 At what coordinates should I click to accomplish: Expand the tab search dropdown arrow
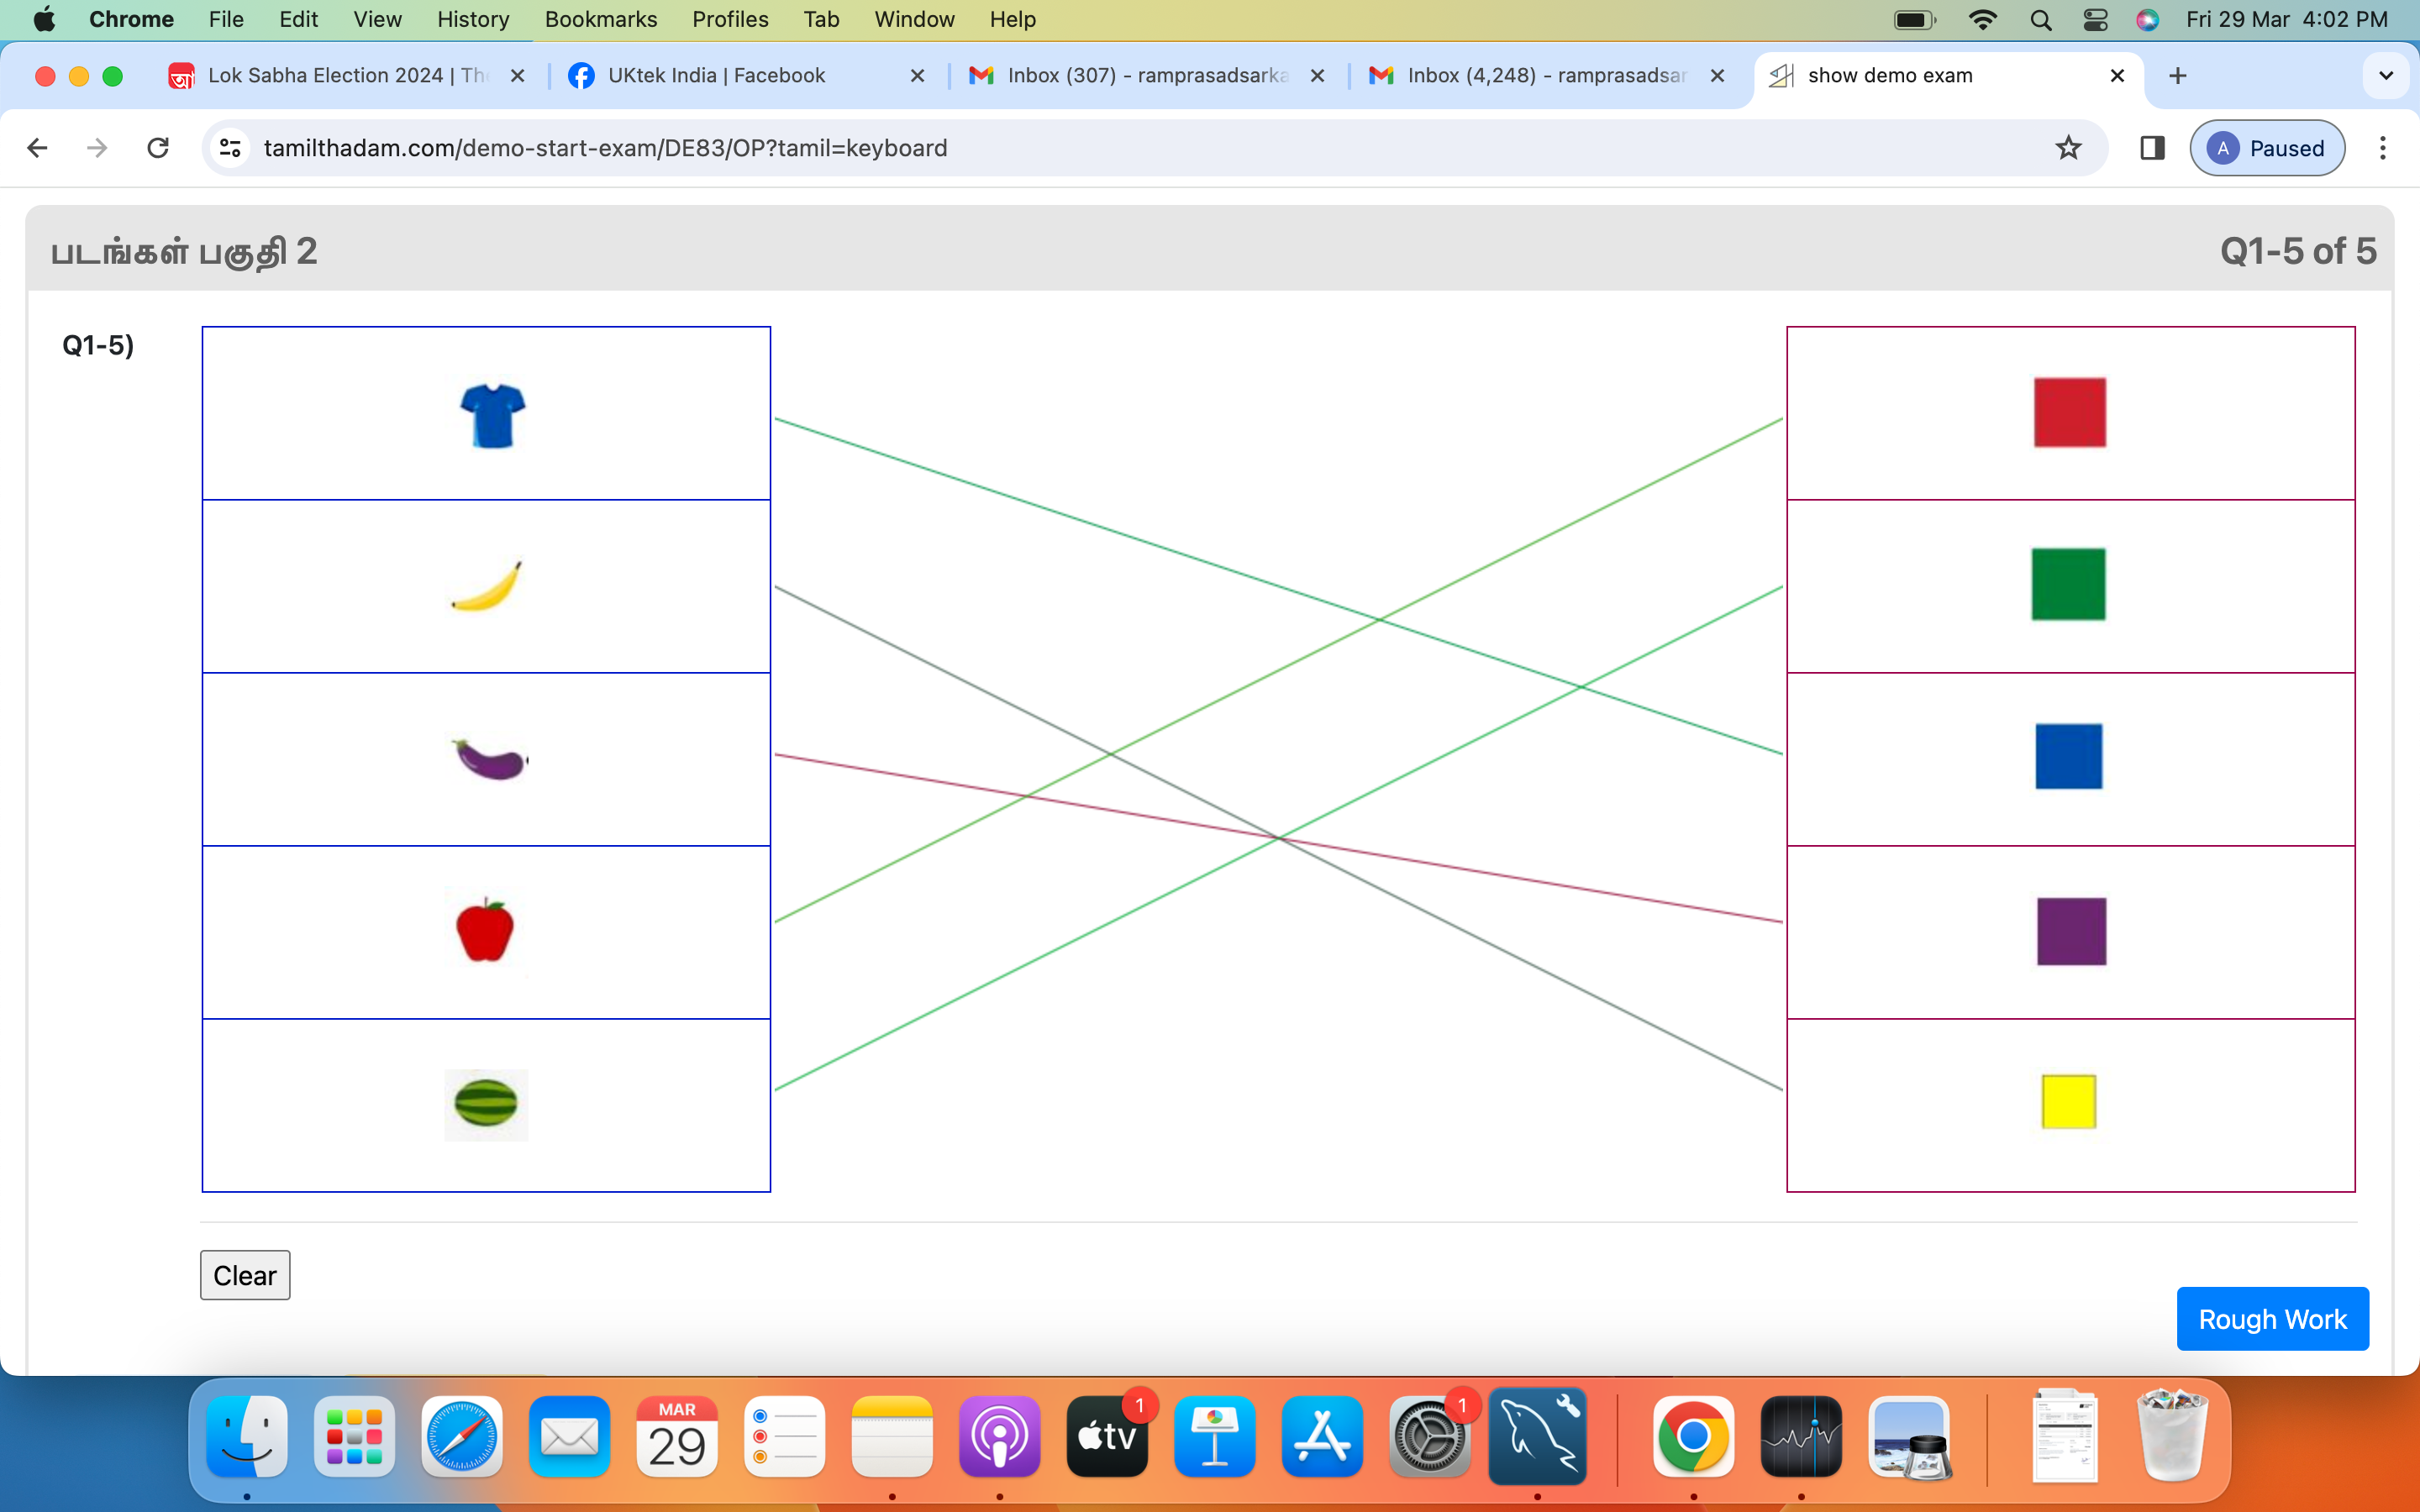[x=2385, y=76]
